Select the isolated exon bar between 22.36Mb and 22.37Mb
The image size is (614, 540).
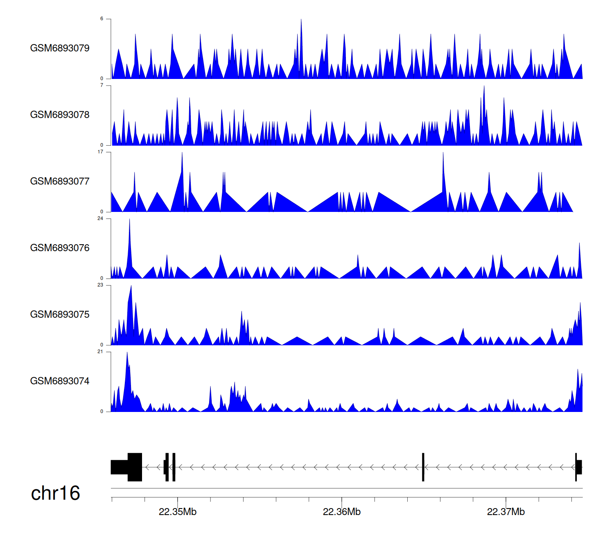point(423,467)
